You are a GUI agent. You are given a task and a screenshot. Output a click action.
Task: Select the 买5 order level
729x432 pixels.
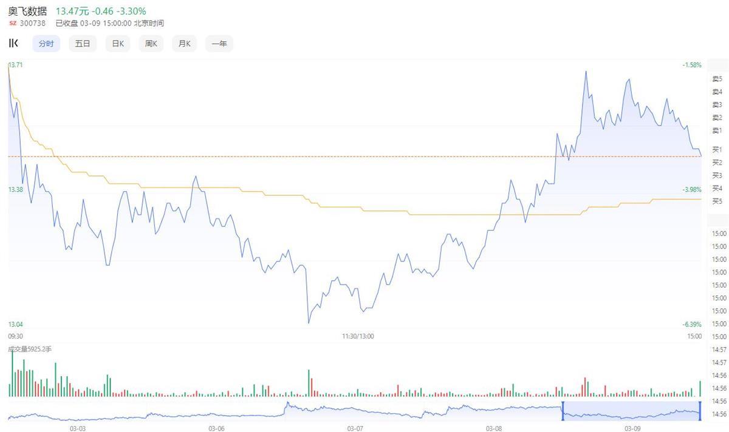coord(717,201)
